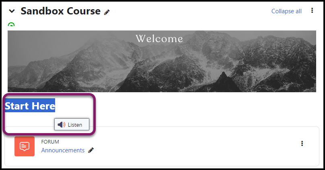The image size is (325, 170).
Task: Open the mountain Welcome banner image
Action: (x=162, y=61)
